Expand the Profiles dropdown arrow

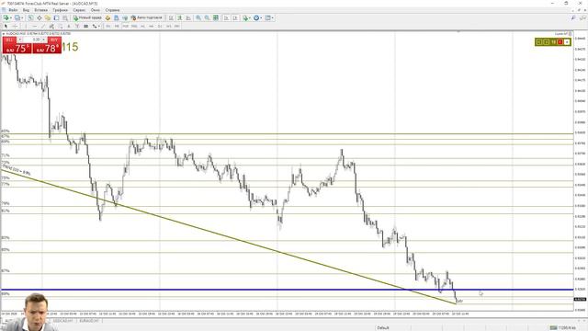point(22,17)
